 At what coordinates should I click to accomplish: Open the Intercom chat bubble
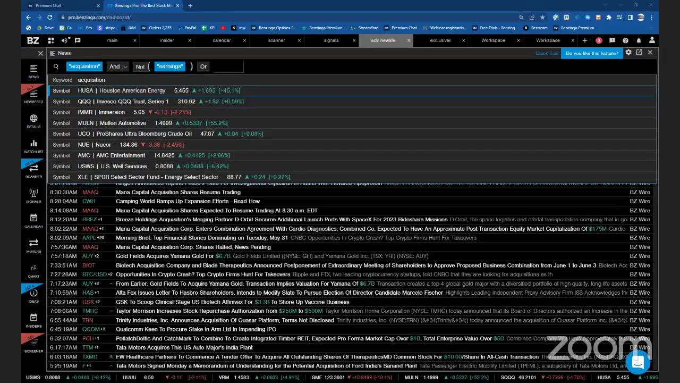click(x=638, y=362)
